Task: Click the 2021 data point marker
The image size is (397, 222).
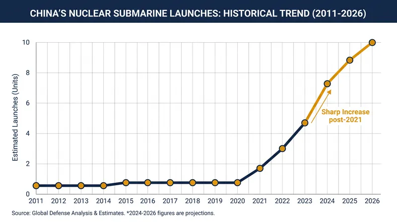Action: pyautogui.click(x=260, y=168)
